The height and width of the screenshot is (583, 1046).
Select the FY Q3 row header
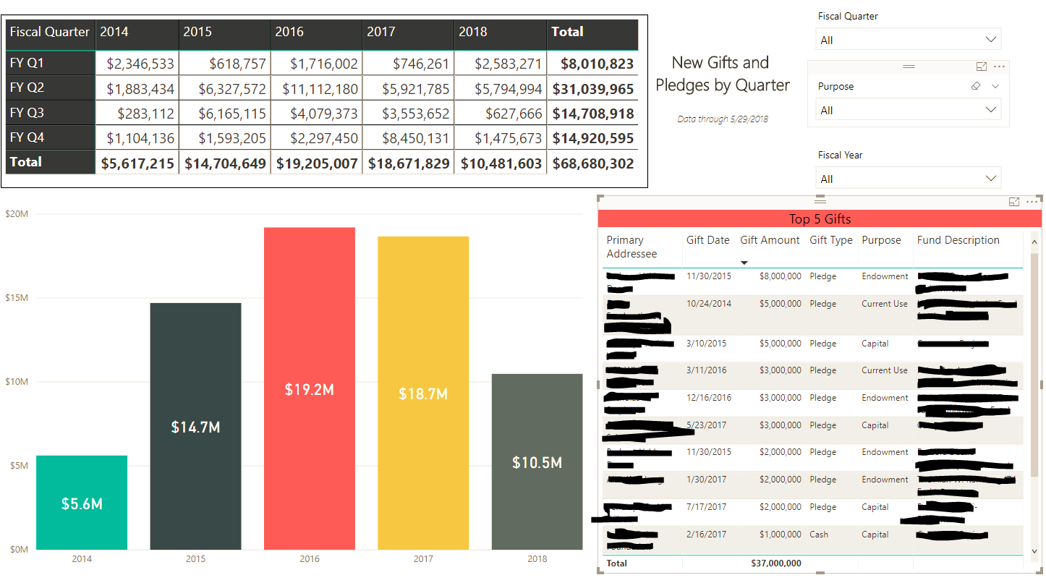(x=51, y=113)
